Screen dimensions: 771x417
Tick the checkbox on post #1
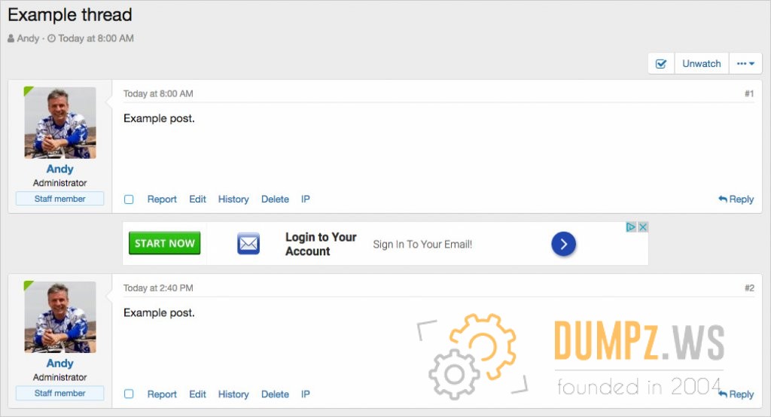[x=129, y=199]
